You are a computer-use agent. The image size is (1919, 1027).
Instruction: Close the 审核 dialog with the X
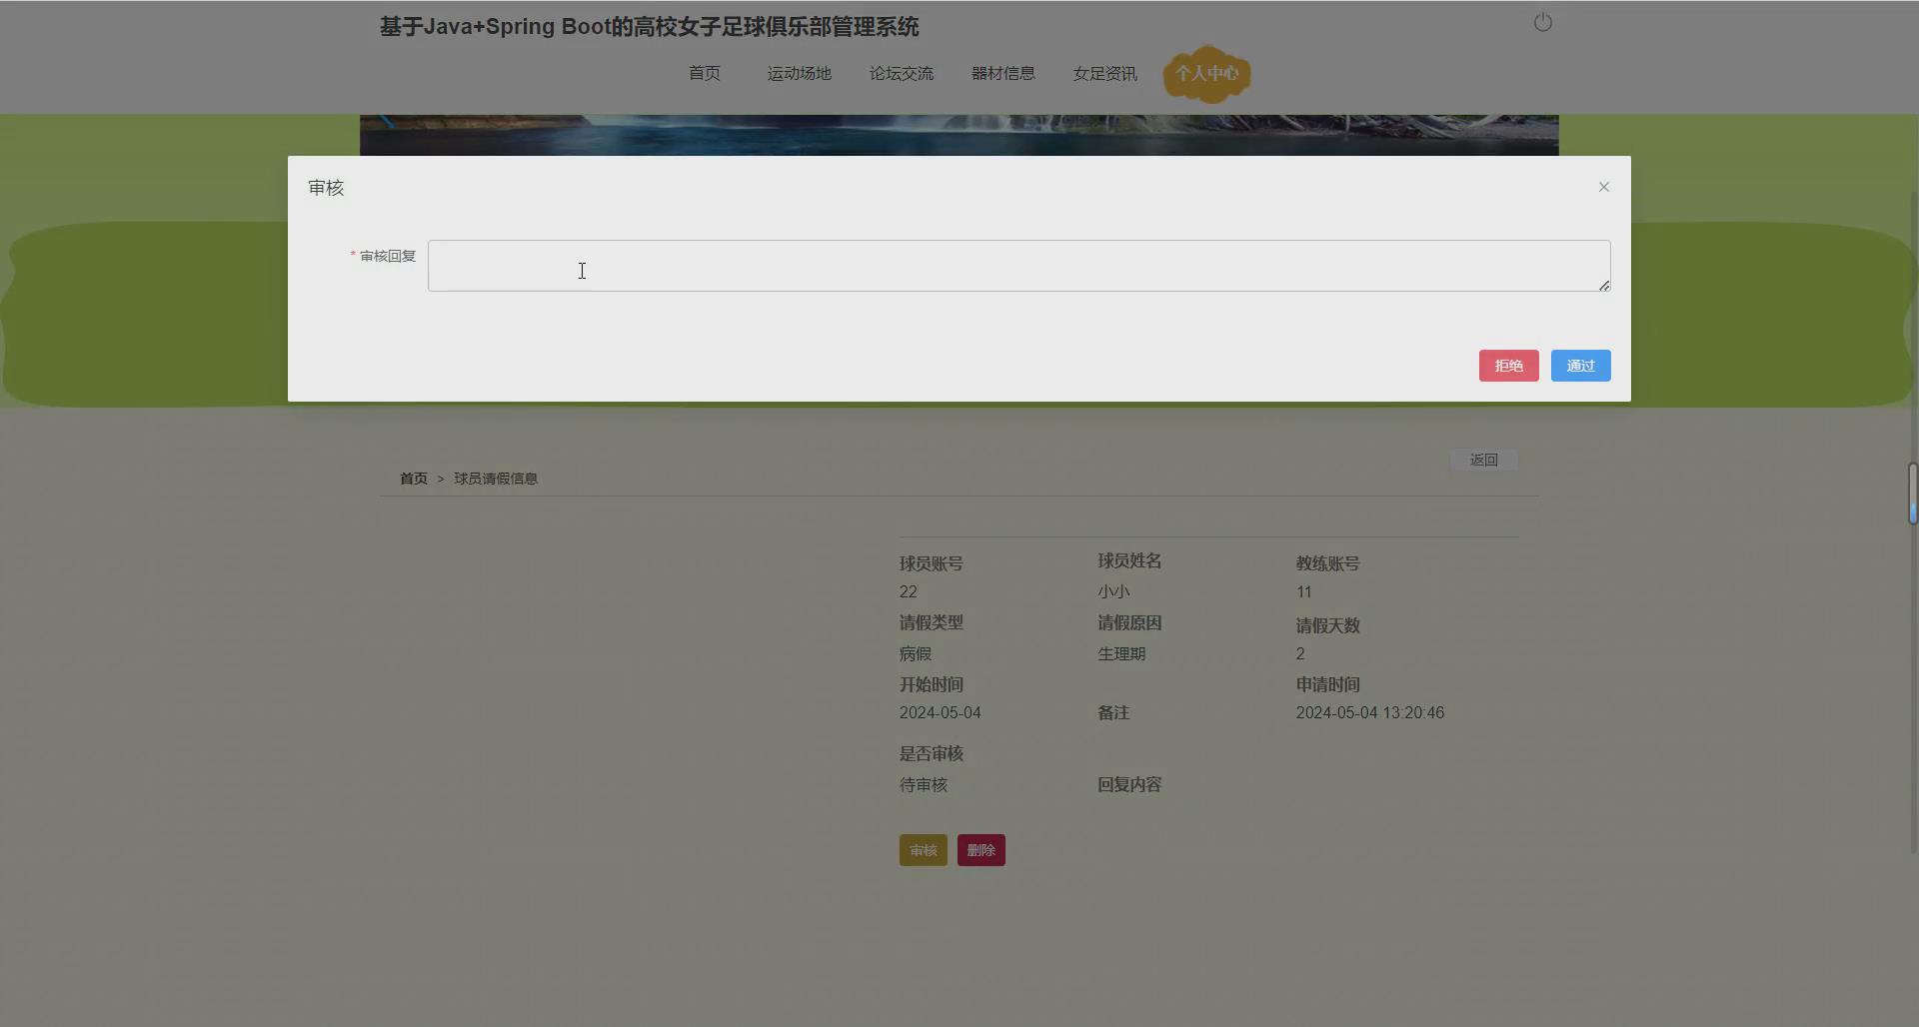coord(1603,186)
